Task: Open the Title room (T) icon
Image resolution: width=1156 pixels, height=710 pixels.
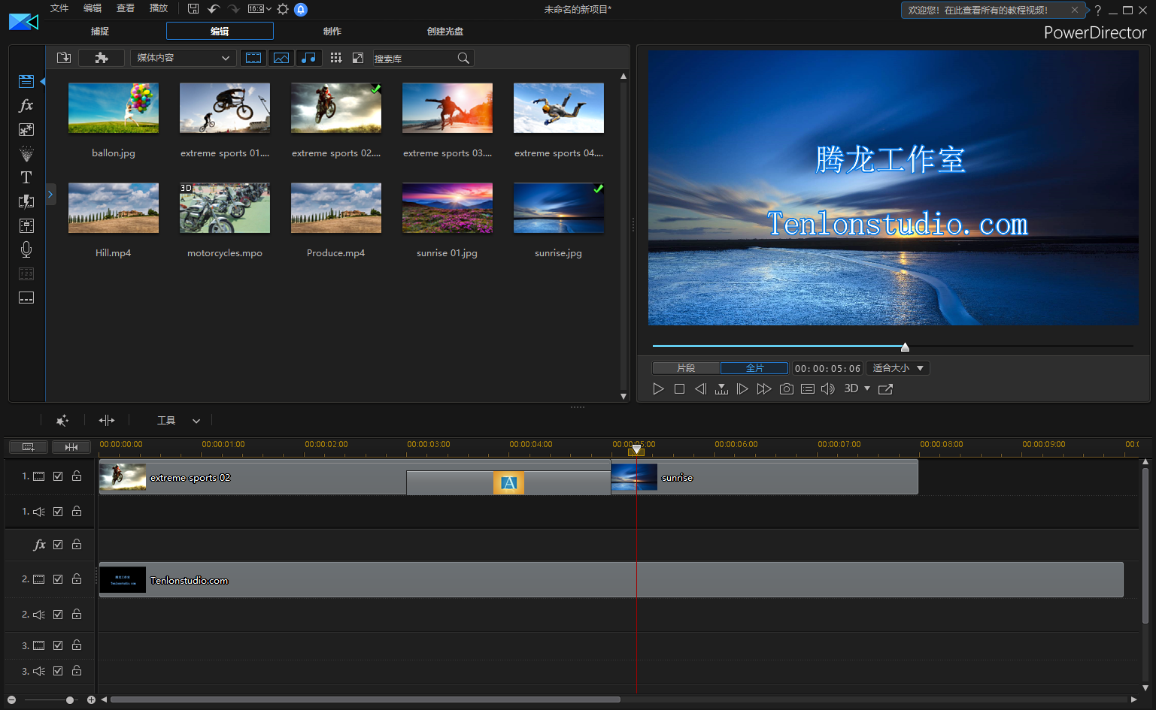Action: click(x=26, y=177)
